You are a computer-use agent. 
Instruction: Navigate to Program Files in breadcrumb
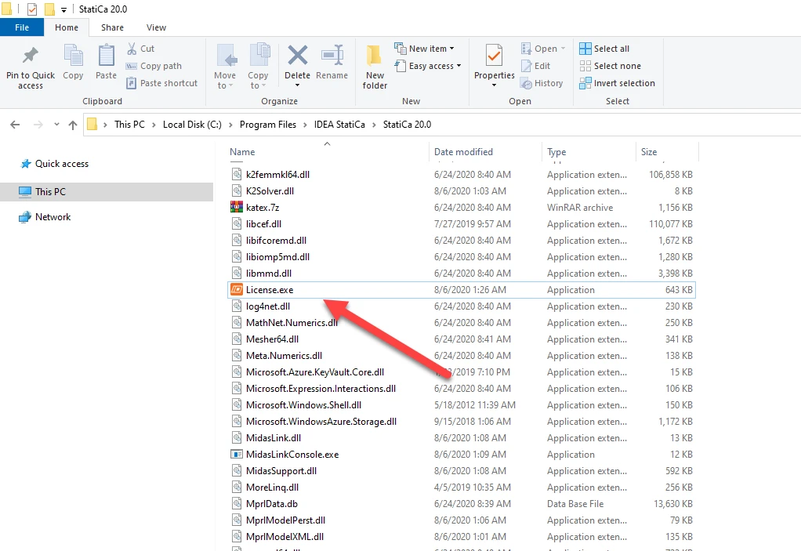268,125
